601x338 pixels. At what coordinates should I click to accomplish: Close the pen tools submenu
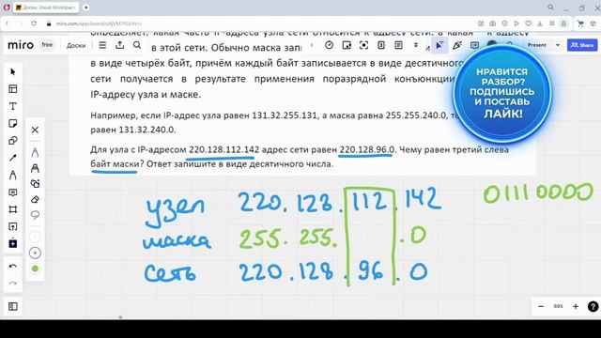point(35,130)
